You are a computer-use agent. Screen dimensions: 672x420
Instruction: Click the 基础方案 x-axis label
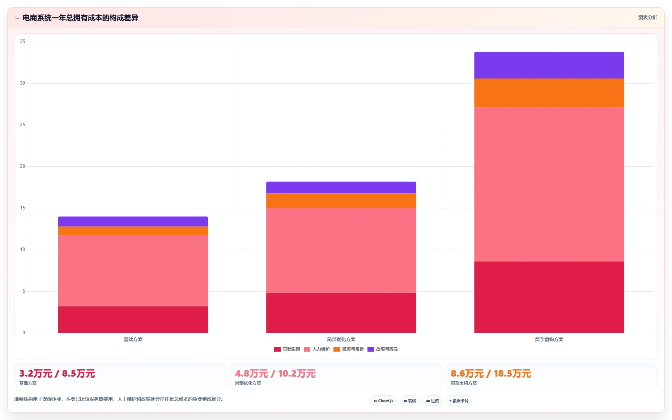(x=133, y=340)
